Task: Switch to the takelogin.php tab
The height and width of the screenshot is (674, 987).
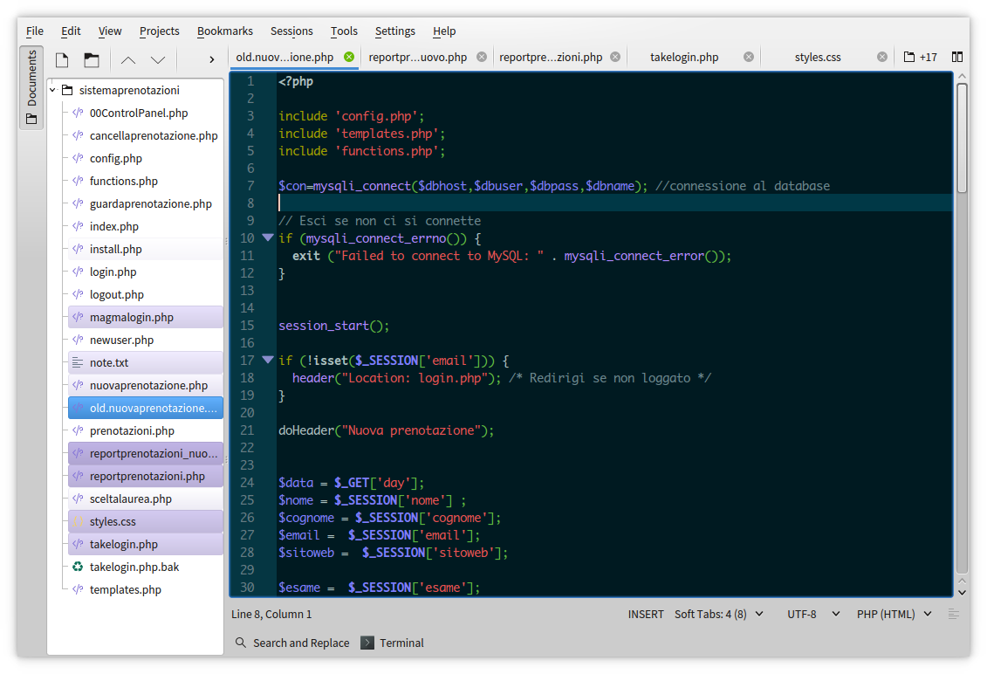Action: (x=684, y=58)
